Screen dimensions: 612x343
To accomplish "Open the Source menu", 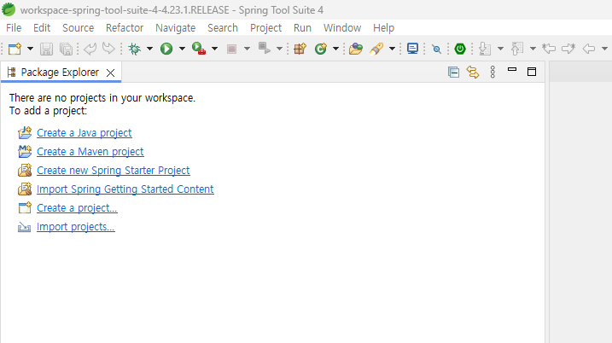I will (78, 28).
